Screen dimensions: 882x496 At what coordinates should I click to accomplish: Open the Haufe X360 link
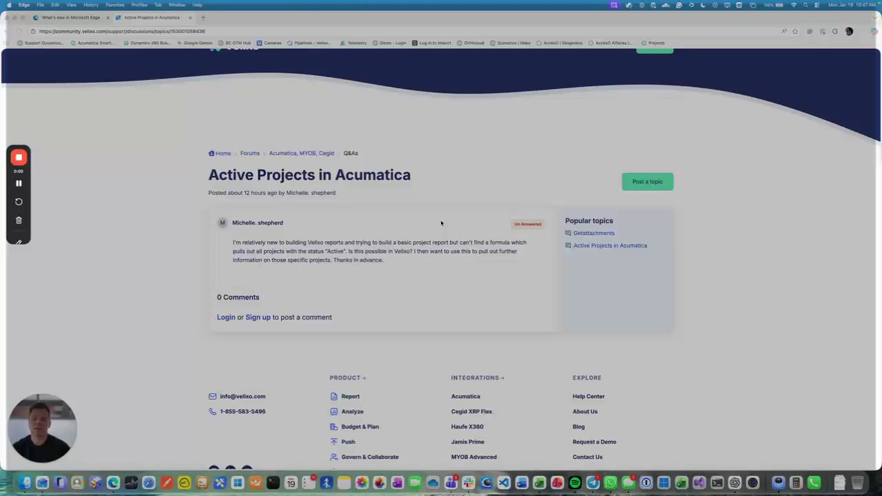click(x=467, y=426)
